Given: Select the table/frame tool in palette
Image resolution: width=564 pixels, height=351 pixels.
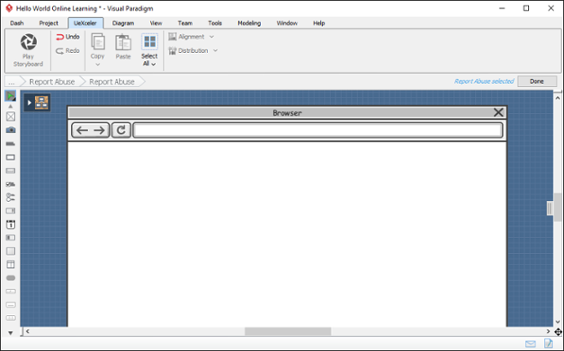Looking at the screenshot, I should pos(11,265).
